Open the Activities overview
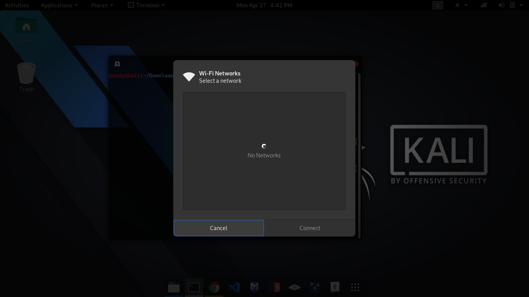The height and width of the screenshot is (297, 529). [x=17, y=5]
